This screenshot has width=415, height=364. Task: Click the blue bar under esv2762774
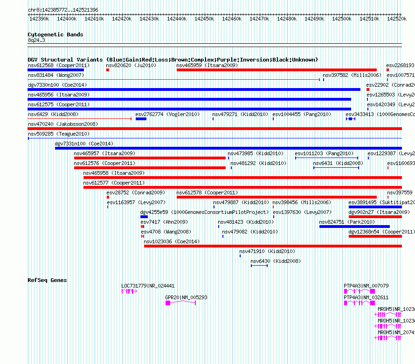pyautogui.click(x=141, y=119)
